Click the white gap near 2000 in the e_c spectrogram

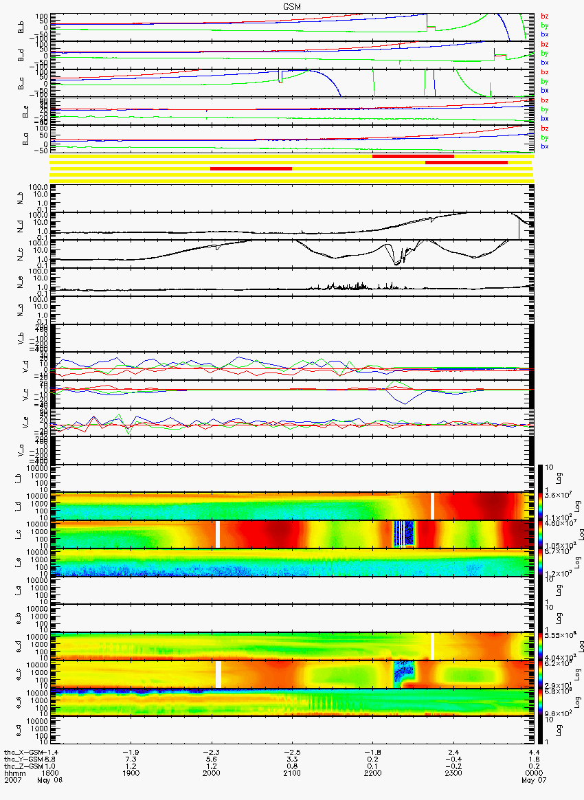[218, 674]
